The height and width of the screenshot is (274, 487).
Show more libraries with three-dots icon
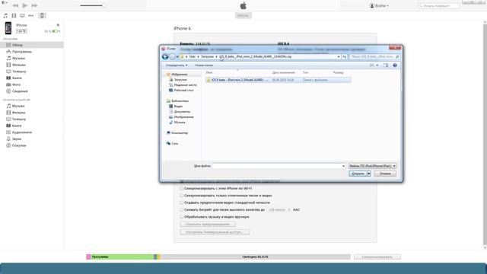tap(30, 15)
